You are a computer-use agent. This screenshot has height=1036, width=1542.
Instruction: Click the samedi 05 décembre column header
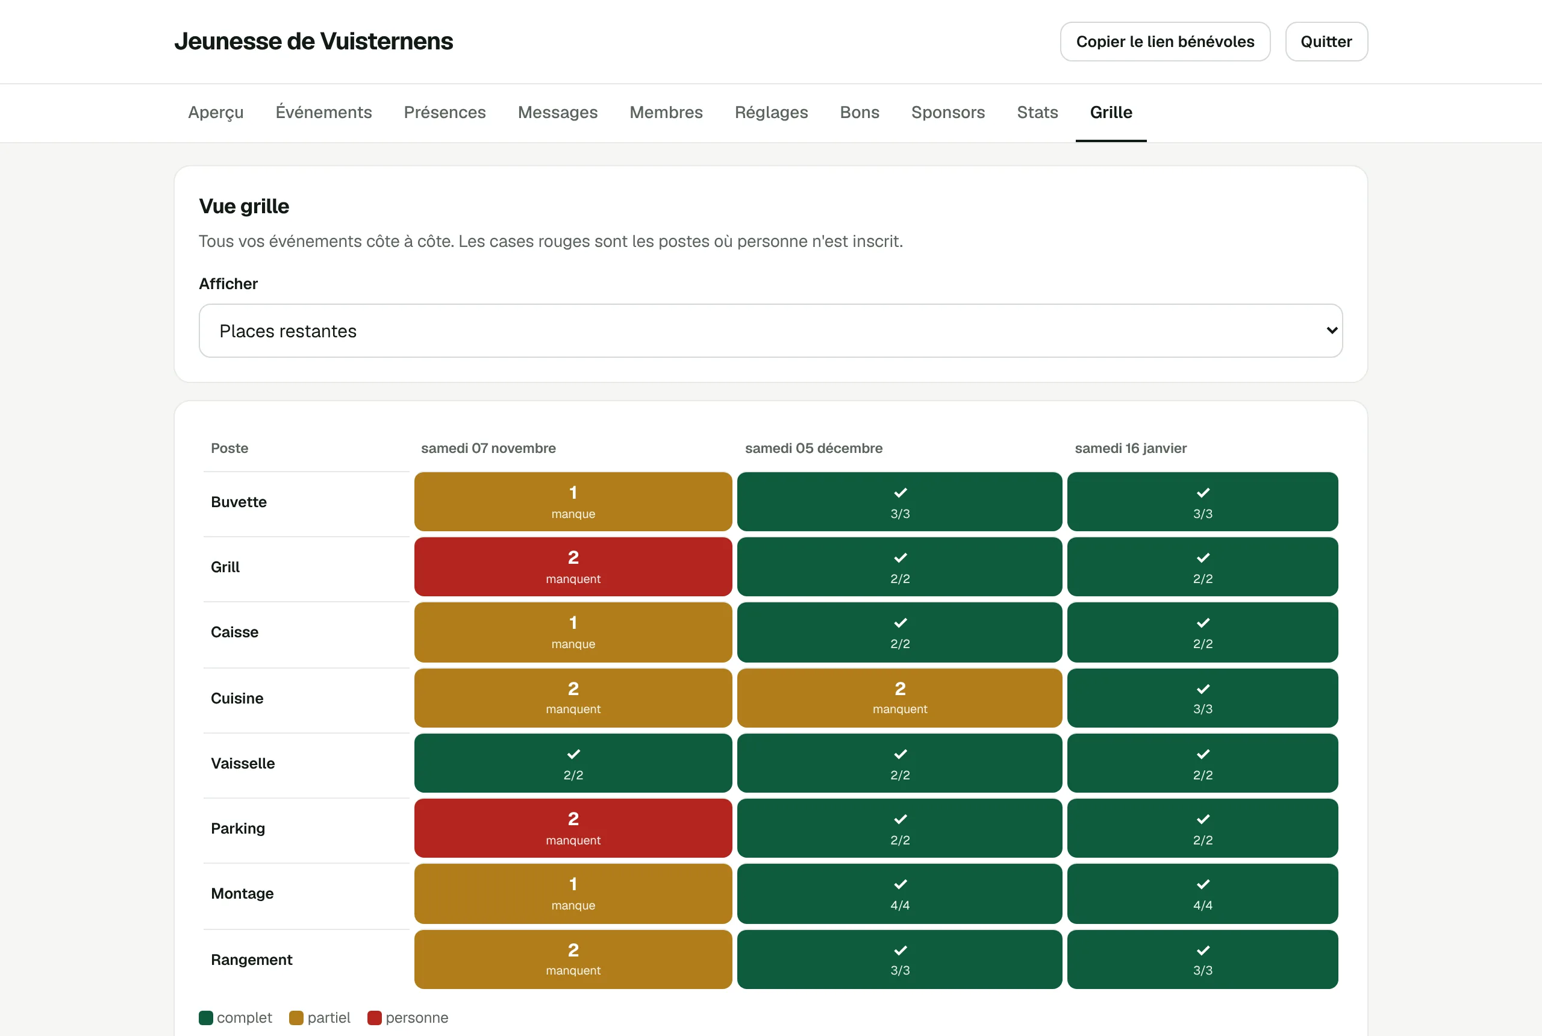coord(813,448)
